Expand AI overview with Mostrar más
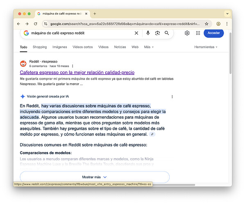 click(95, 177)
